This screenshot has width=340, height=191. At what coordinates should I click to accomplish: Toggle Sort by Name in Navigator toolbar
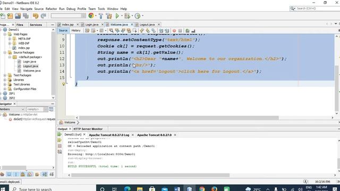(45, 174)
